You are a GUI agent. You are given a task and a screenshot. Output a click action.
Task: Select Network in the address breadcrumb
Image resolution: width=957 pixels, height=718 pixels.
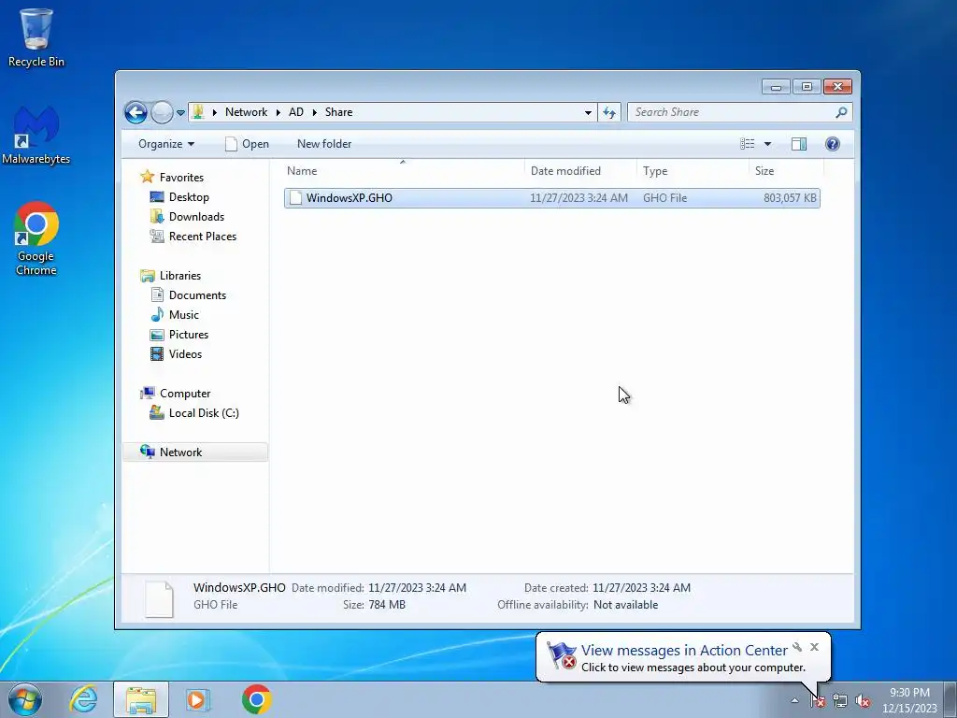pyautogui.click(x=246, y=112)
